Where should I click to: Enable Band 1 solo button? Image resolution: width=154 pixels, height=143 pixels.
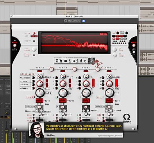click(x=34, y=115)
